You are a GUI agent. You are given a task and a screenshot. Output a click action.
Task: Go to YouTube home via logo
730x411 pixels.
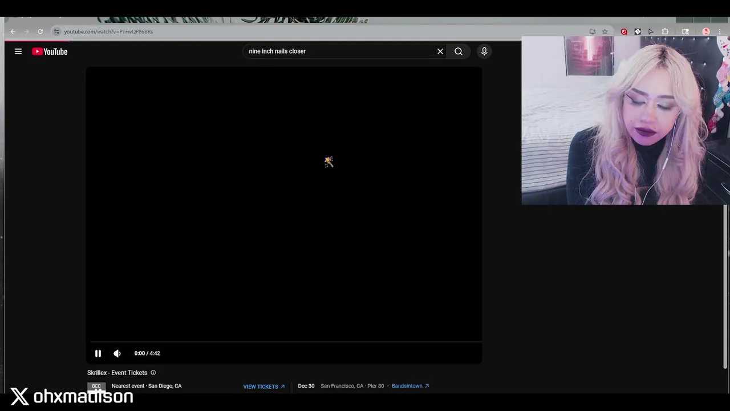pyautogui.click(x=50, y=51)
